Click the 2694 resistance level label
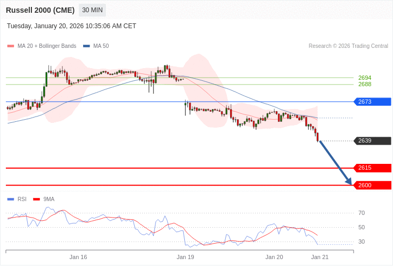Screen dimensions: 393x266 365,78
